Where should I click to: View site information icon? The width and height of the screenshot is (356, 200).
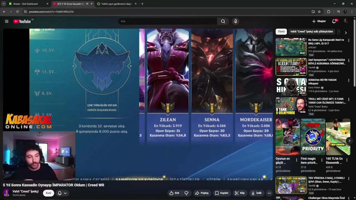[25, 12]
